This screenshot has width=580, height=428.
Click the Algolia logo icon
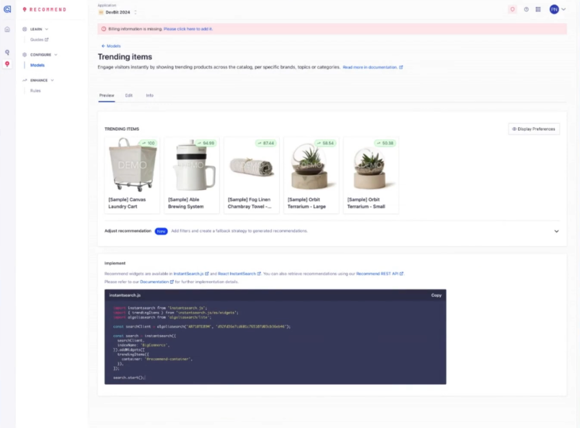click(x=7, y=9)
